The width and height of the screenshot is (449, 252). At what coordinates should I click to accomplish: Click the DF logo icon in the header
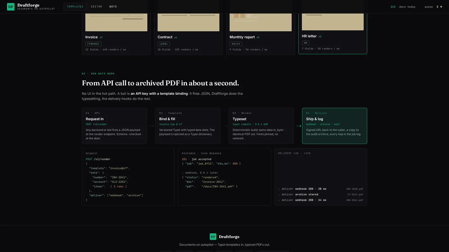(11, 7)
